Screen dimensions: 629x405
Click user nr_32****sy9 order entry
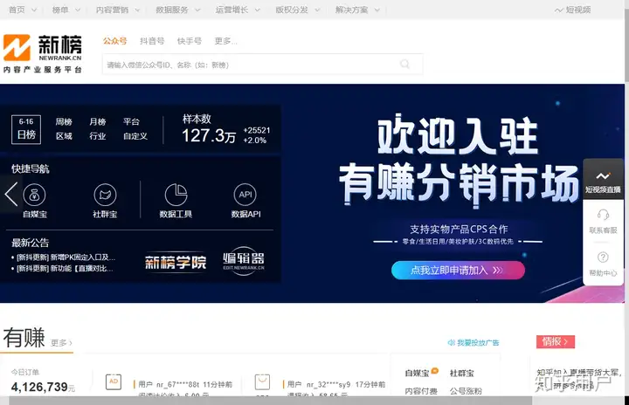click(336, 385)
